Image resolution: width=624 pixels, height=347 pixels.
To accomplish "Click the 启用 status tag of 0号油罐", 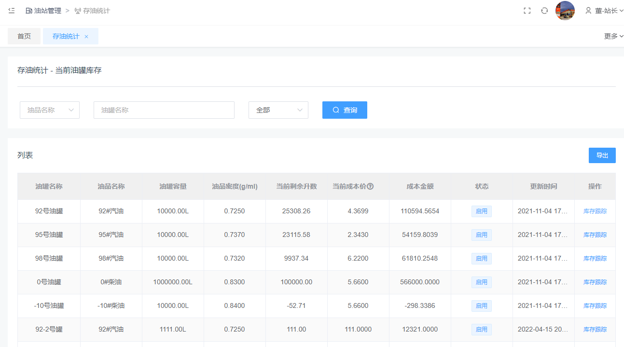I will click(x=482, y=282).
